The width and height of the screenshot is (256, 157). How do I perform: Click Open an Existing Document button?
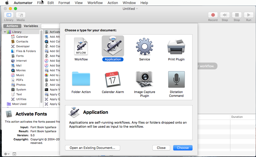[x=92, y=148]
